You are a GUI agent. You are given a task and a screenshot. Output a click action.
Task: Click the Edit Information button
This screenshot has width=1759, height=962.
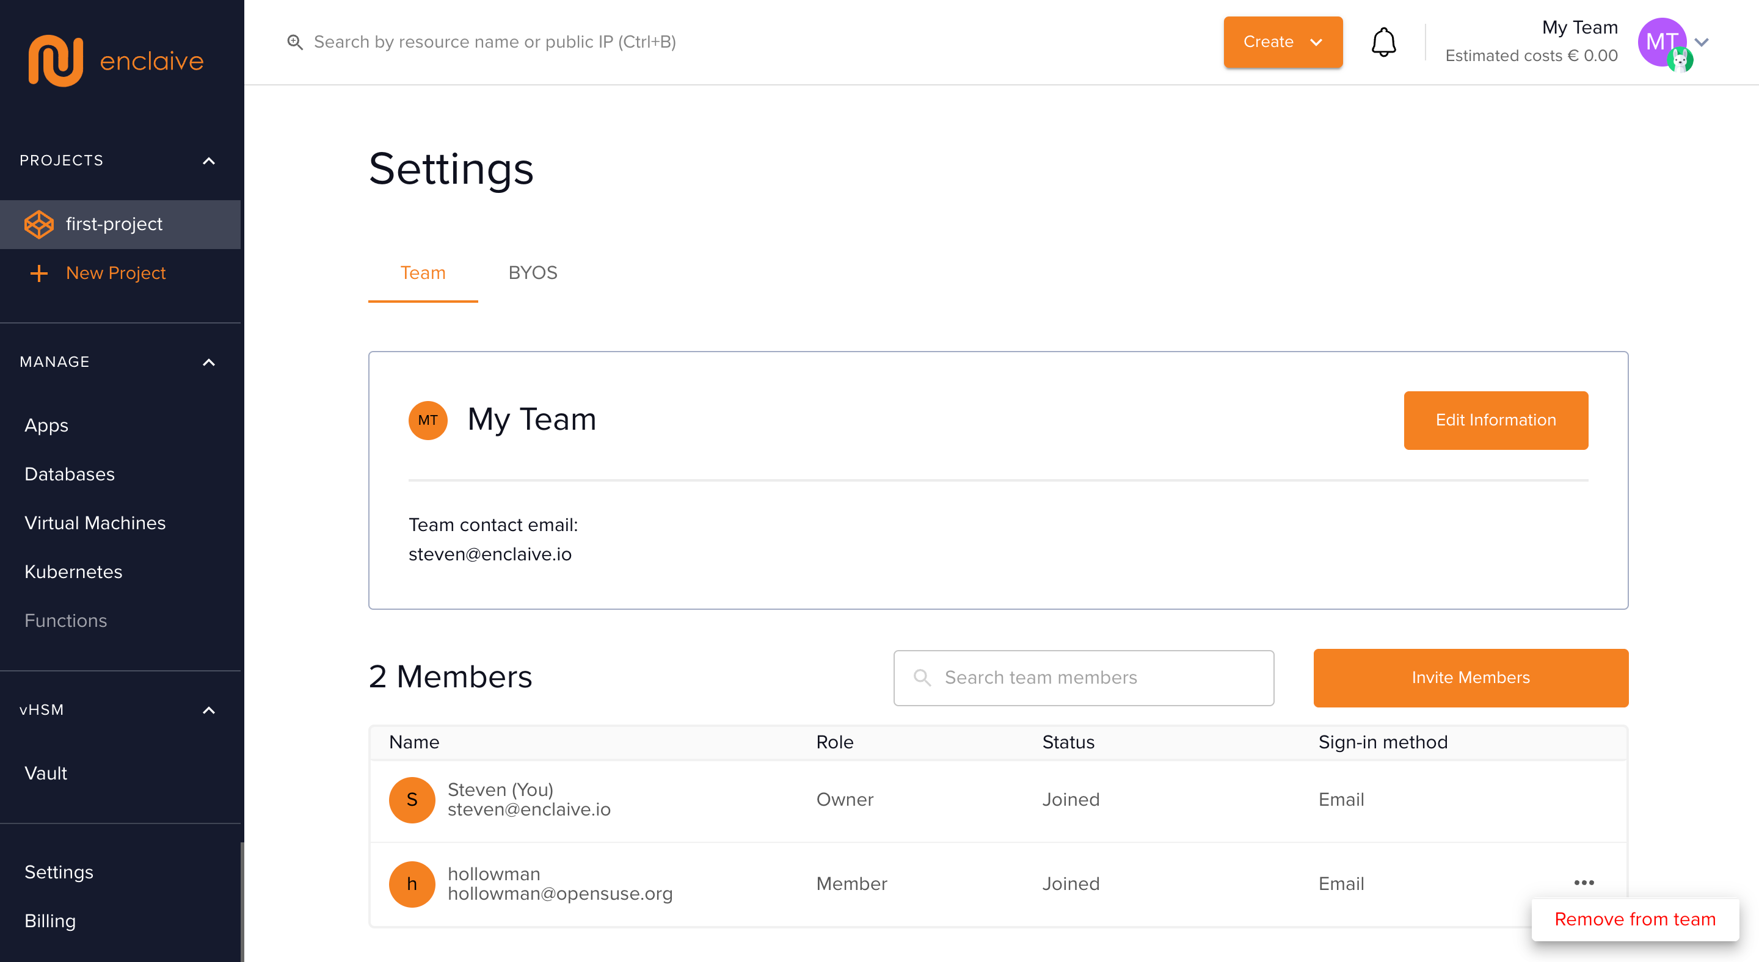tap(1495, 421)
